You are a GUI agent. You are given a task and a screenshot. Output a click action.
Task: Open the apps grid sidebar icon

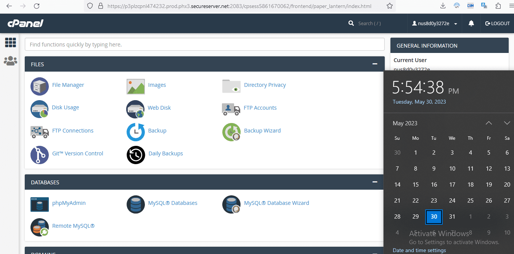(x=10, y=42)
